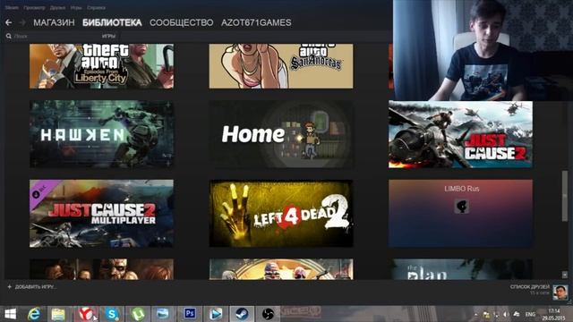This screenshot has height=322, width=573.
Task: Click ДОБАВИТЬ ИГРУ link
Action: tap(35, 287)
